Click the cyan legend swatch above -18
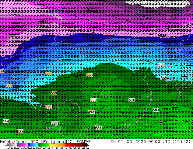The width and height of the screenshot is (193, 149). pyautogui.click(x=37, y=145)
